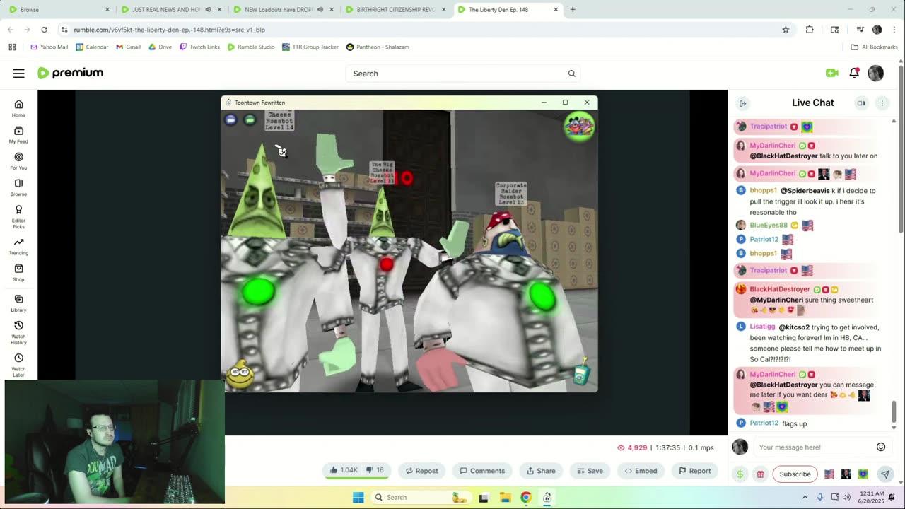Click the Share button

[541, 471]
